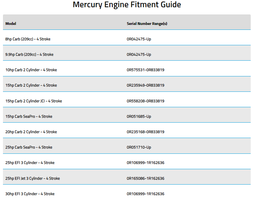Click serial number 0R051710-Up

(x=139, y=147)
